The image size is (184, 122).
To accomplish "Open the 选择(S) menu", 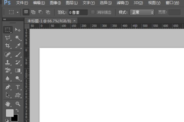I will [x=105, y=3].
